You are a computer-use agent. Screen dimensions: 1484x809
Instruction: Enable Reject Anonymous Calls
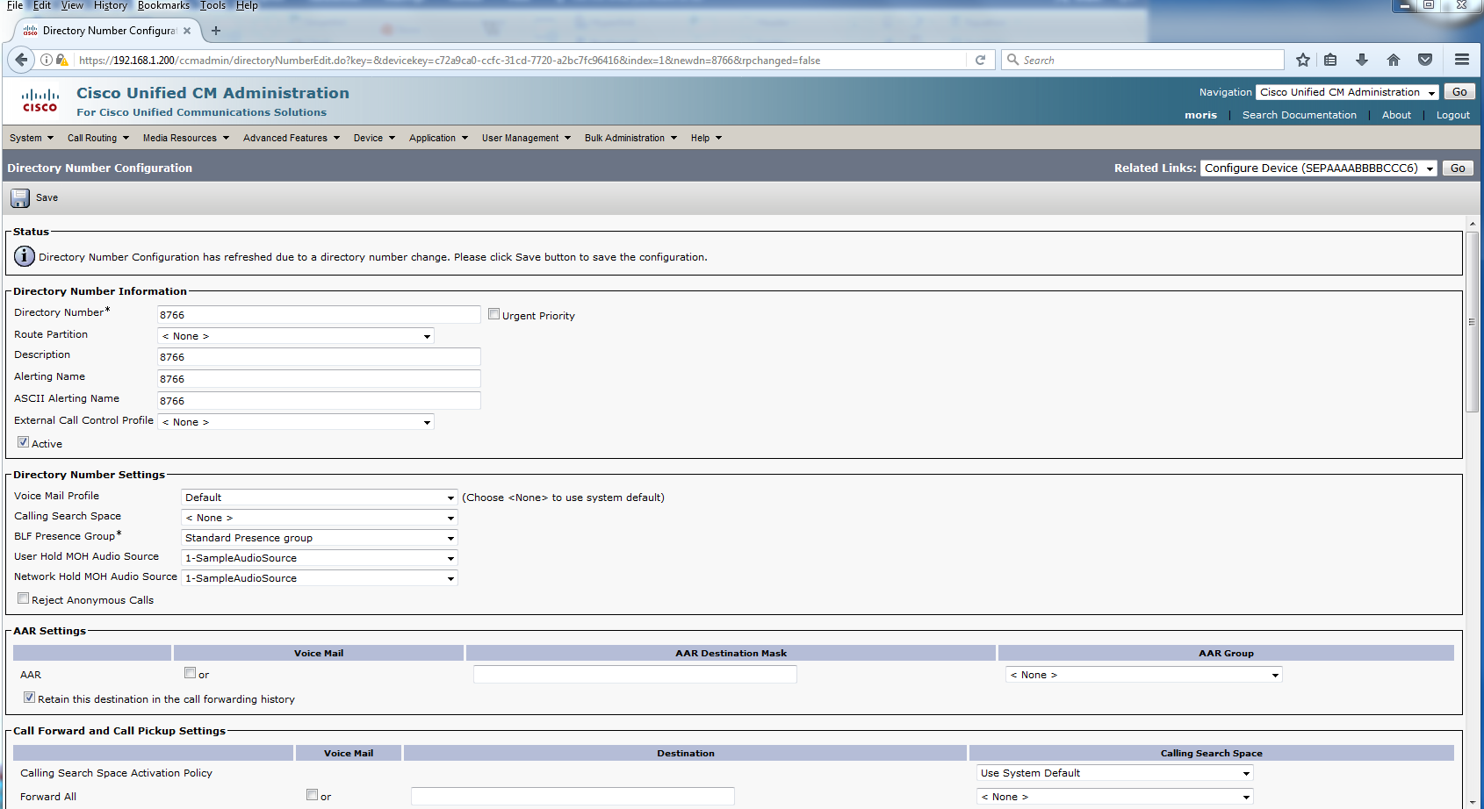pyautogui.click(x=24, y=598)
